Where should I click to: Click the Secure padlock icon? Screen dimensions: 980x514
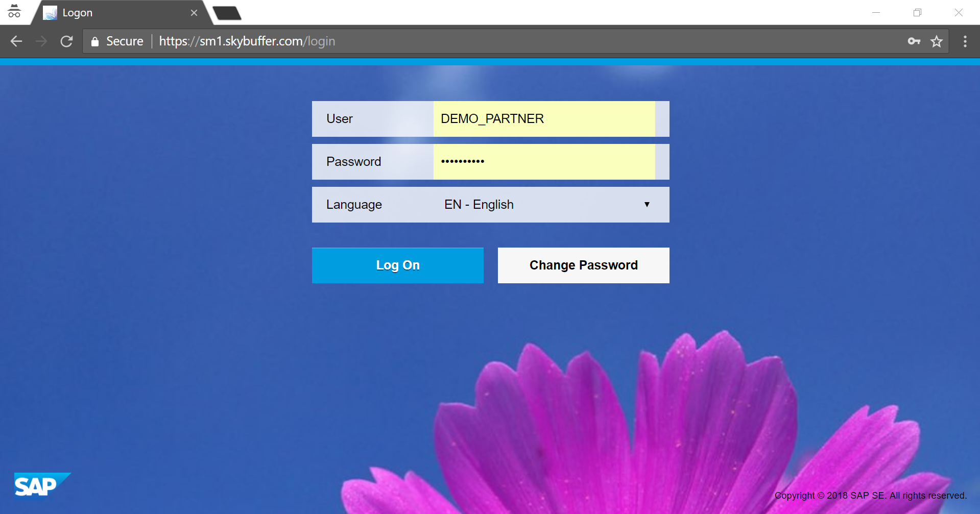[95, 41]
